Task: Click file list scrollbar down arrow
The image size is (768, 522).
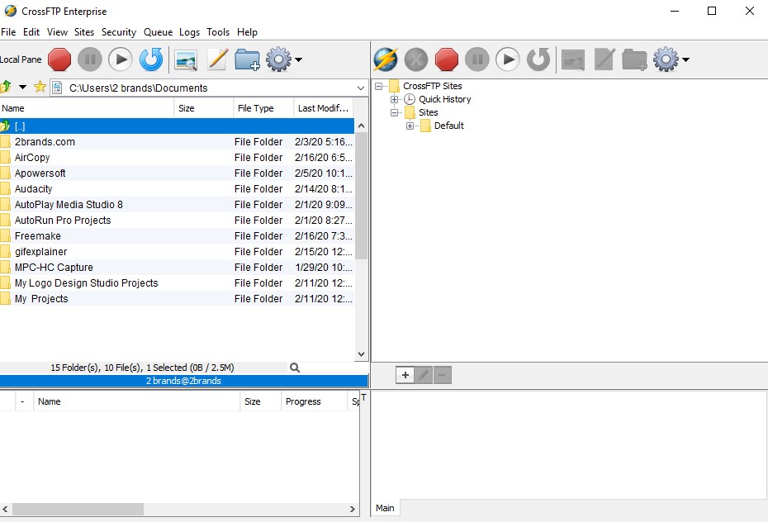Action: [x=362, y=354]
